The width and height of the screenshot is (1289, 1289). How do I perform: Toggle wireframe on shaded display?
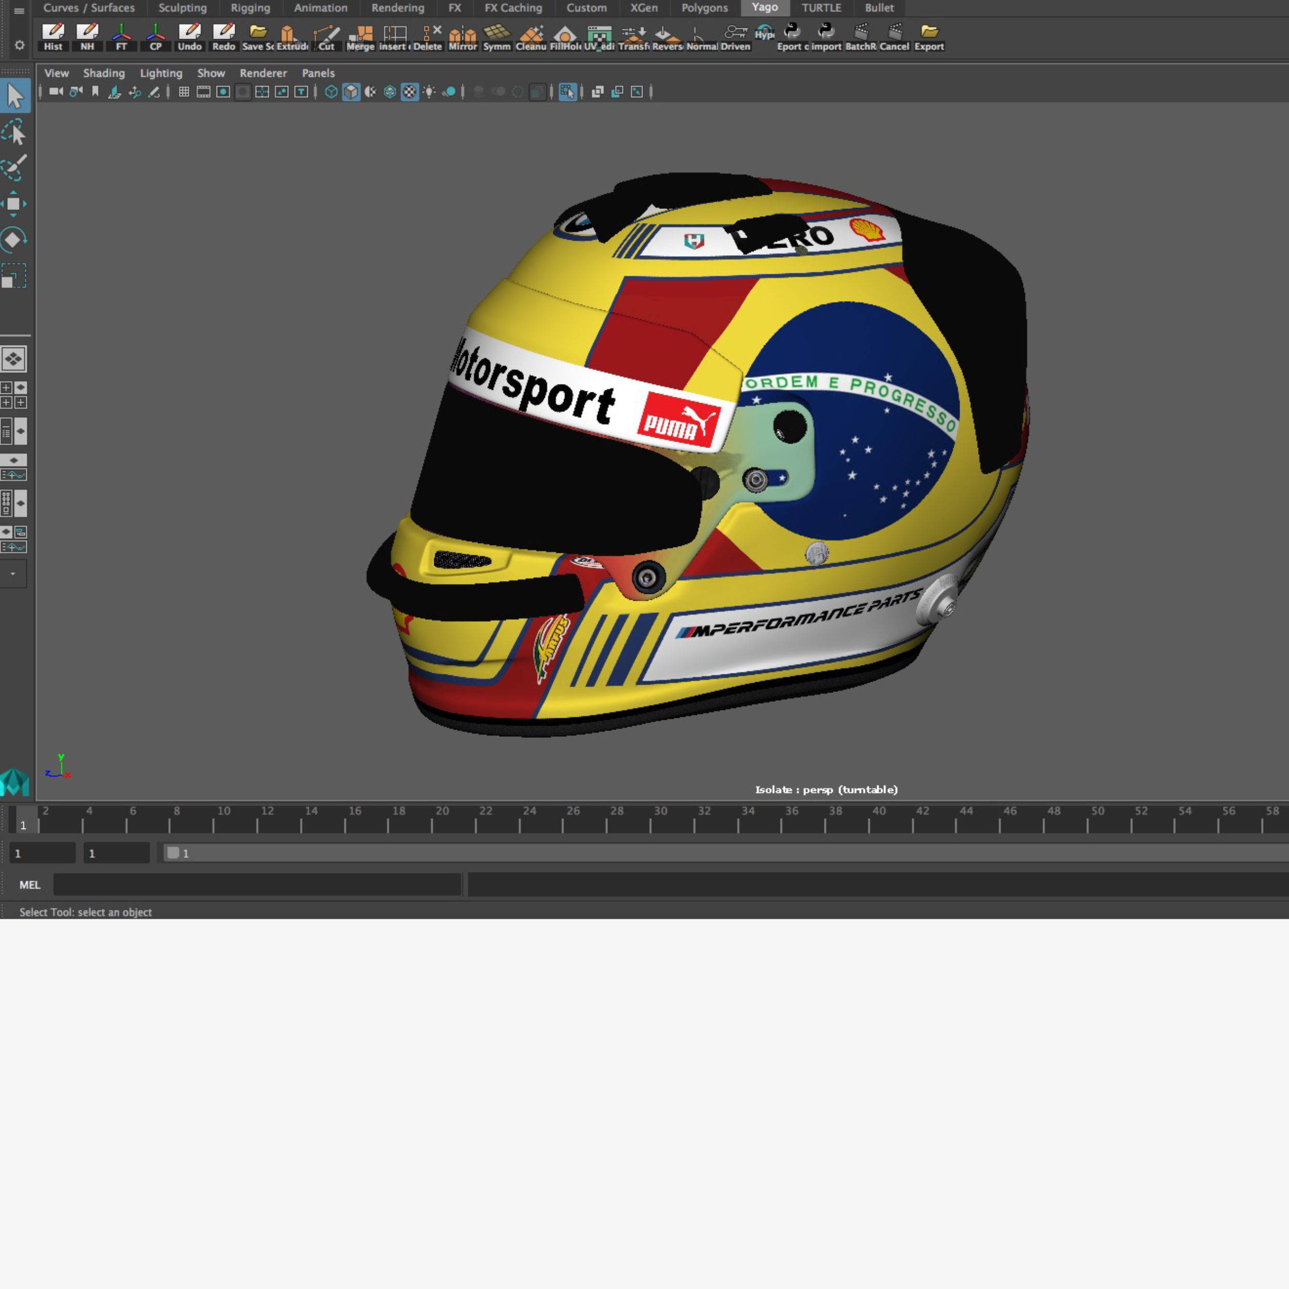[390, 91]
